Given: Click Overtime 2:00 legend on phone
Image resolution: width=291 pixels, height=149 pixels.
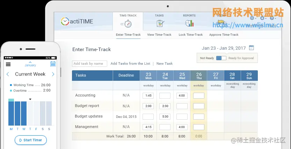Looking at the screenshot, I should (x=30, y=91).
